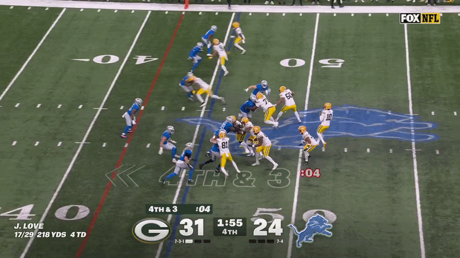The image size is (460, 258).
Task: Select the Packers score 31
Action: tap(191, 227)
